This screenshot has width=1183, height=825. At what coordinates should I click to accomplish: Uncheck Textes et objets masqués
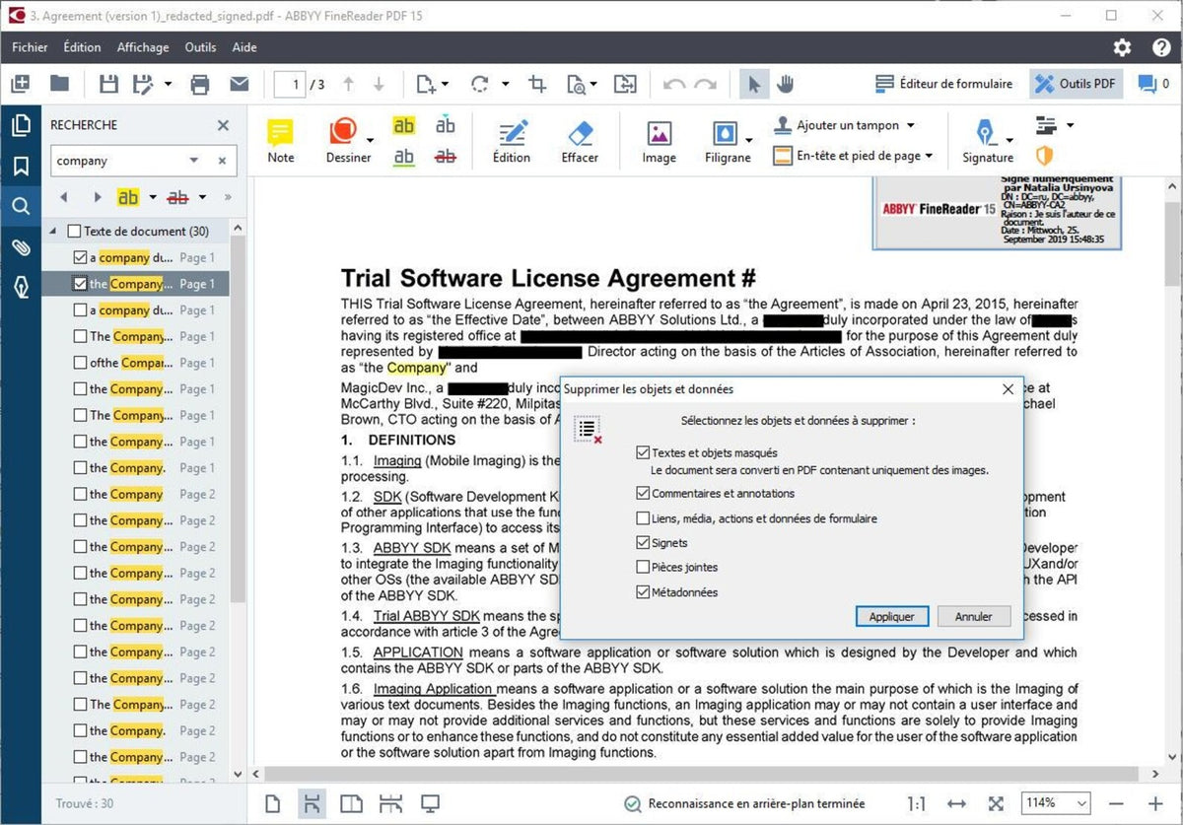(644, 453)
